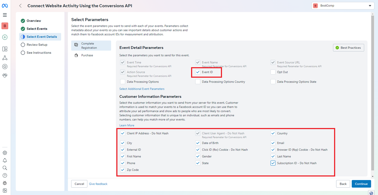Go to Review Setup step
Viewport: 378px width, 195px height.
37,45
